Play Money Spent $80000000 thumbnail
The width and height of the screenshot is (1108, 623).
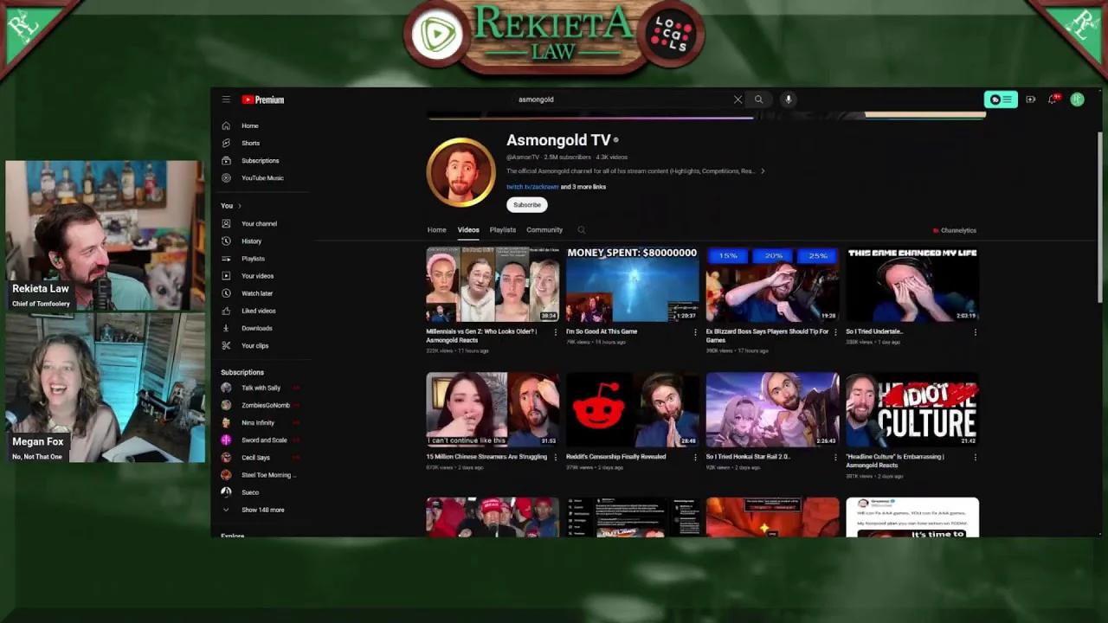coord(633,285)
